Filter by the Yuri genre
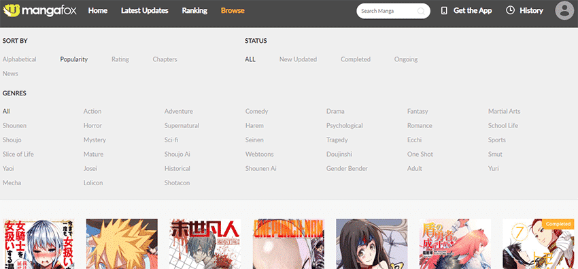The width and height of the screenshot is (578, 269). pyautogui.click(x=493, y=169)
